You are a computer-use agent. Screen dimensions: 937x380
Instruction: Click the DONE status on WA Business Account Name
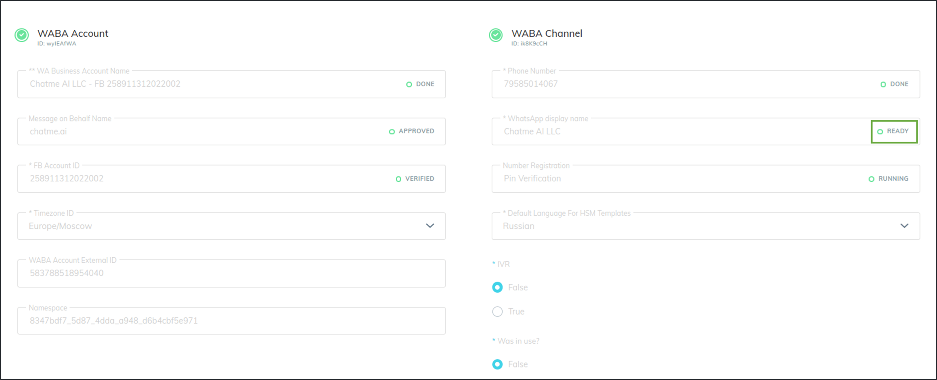tap(420, 84)
